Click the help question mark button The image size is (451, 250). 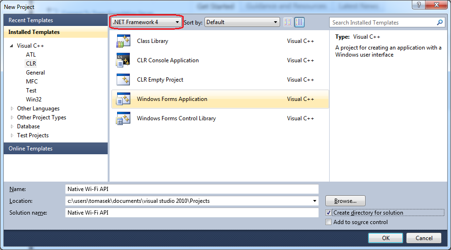[x=418, y=5]
